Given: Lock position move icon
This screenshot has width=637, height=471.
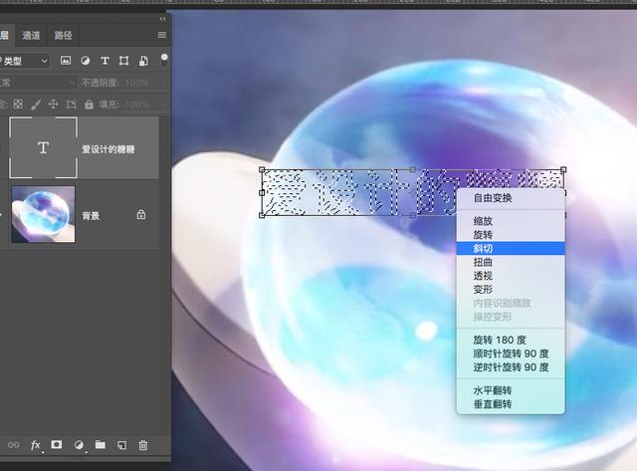Looking at the screenshot, I should [53, 105].
